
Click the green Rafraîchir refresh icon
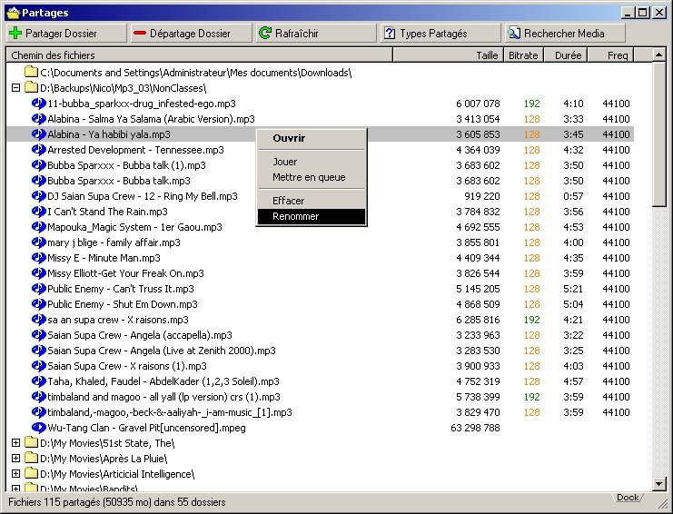pos(264,34)
